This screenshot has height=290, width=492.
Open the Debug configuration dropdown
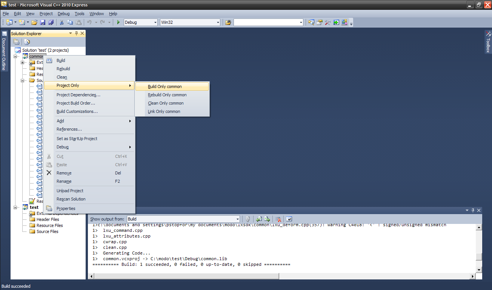(155, 22)
